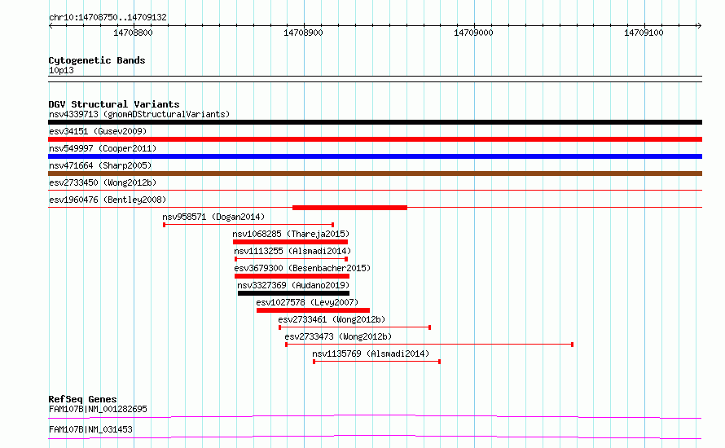
Task: Click the 10p13 band label
Action: [x=61, y=71]
